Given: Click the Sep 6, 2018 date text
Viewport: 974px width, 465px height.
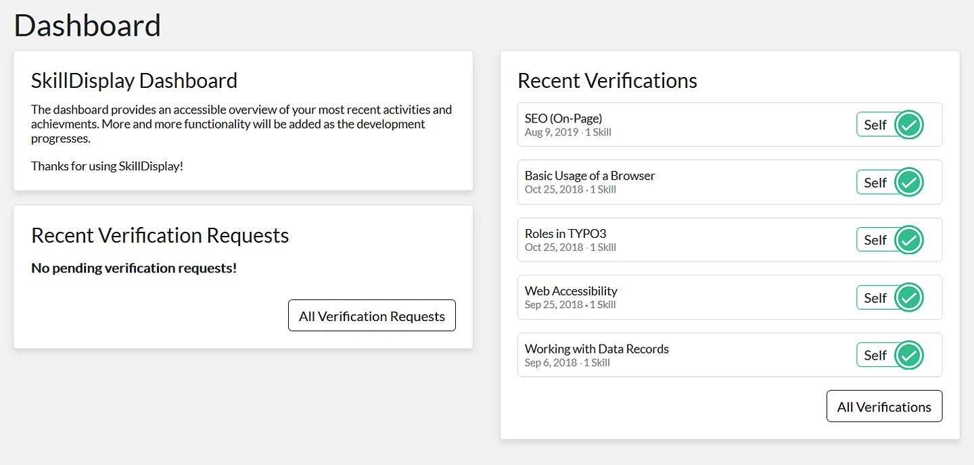Looking at the screenshot, I should [551, 363].
